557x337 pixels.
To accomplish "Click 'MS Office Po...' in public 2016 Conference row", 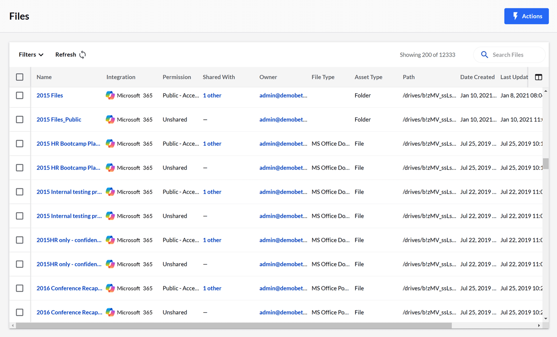I will tap(330, 288).
